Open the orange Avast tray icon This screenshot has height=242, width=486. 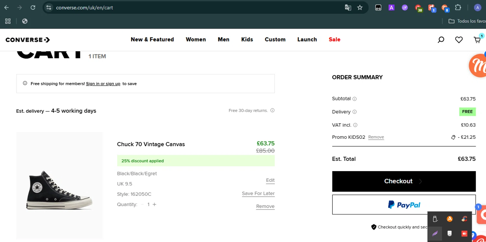point(449,219)
